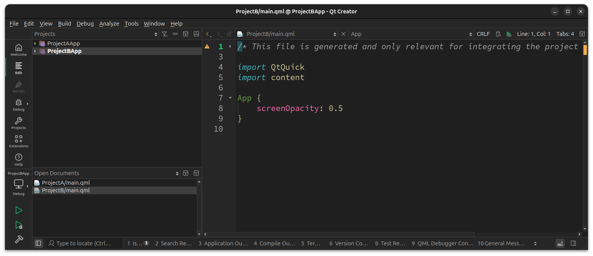Open the Extensions mode
Viewport: 593px width, 256px height.
click(x=18, y=141)
